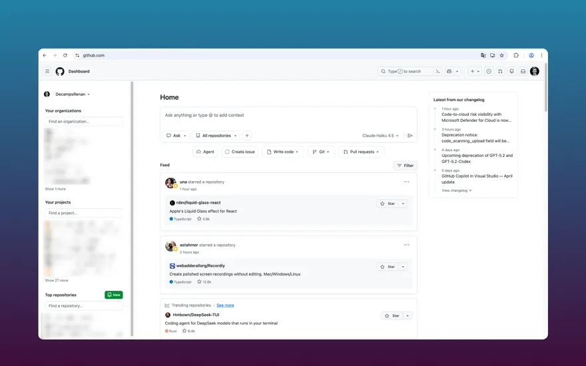586x366 pixels.
Task: Click the plus add context button
Action: pyautogui.click(x=247, y=136)
